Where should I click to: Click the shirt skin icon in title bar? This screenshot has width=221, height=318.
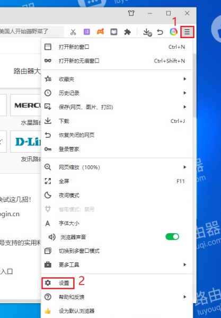coord(131,13)
